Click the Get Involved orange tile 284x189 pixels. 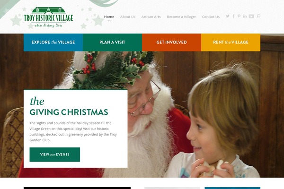tap(171, 43)
